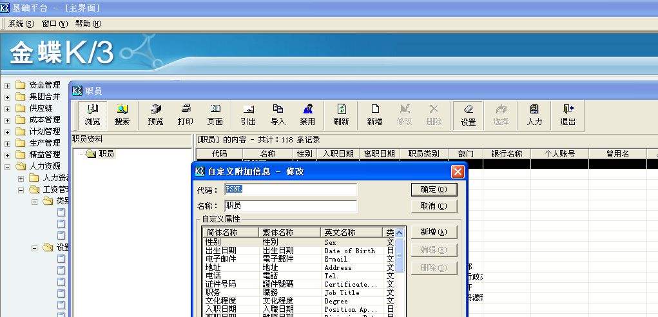Click the 银行名称 column header
658x317 pixels.
point(507,154)
